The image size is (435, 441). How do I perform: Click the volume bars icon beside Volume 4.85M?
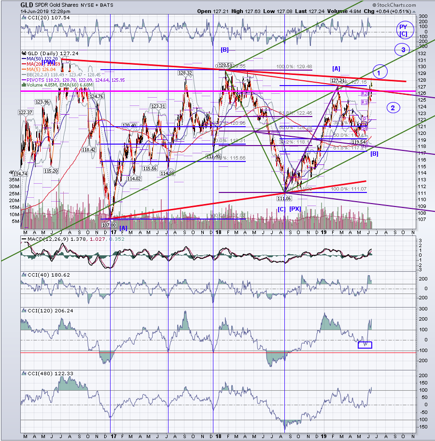[24, 85]
